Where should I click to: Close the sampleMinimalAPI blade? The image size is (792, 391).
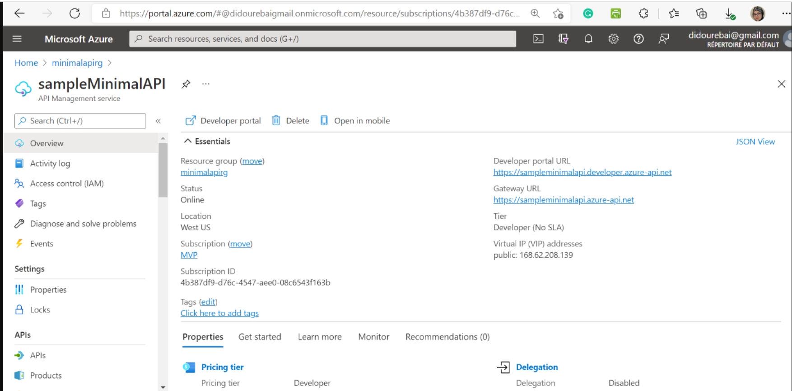pyautogui.click(x=782, y=84)
